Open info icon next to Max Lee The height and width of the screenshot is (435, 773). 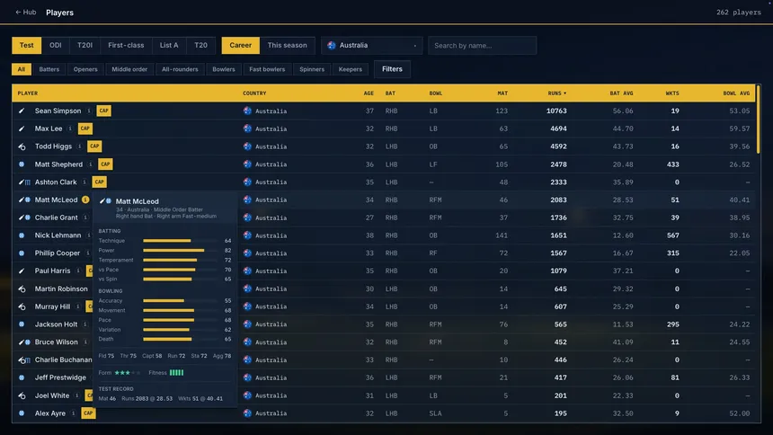[70, 129]
